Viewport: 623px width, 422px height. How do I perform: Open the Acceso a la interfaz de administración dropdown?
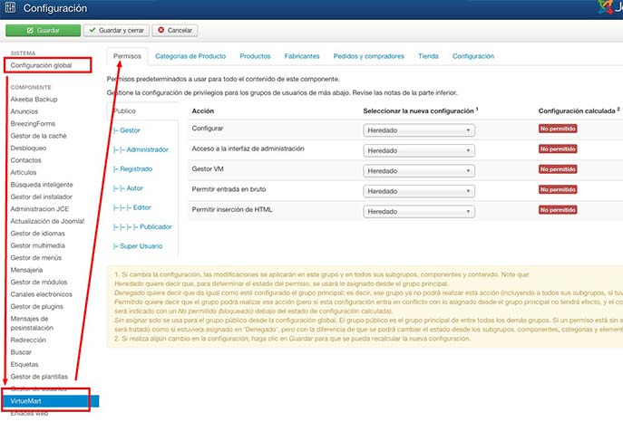419,150
